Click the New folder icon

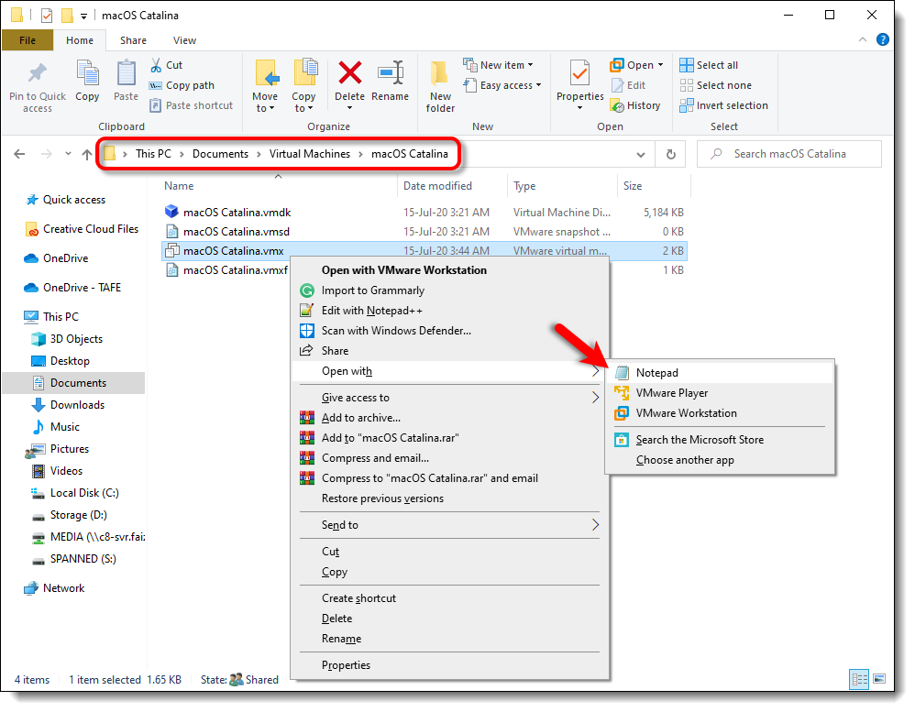click(x=440, y=74)
